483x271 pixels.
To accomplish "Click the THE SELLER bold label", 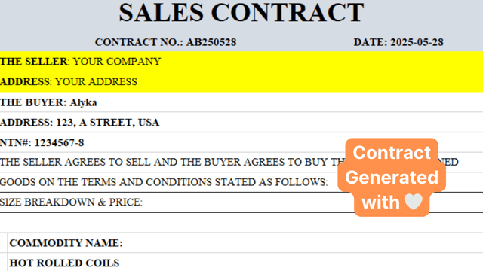I will point(33,62).
